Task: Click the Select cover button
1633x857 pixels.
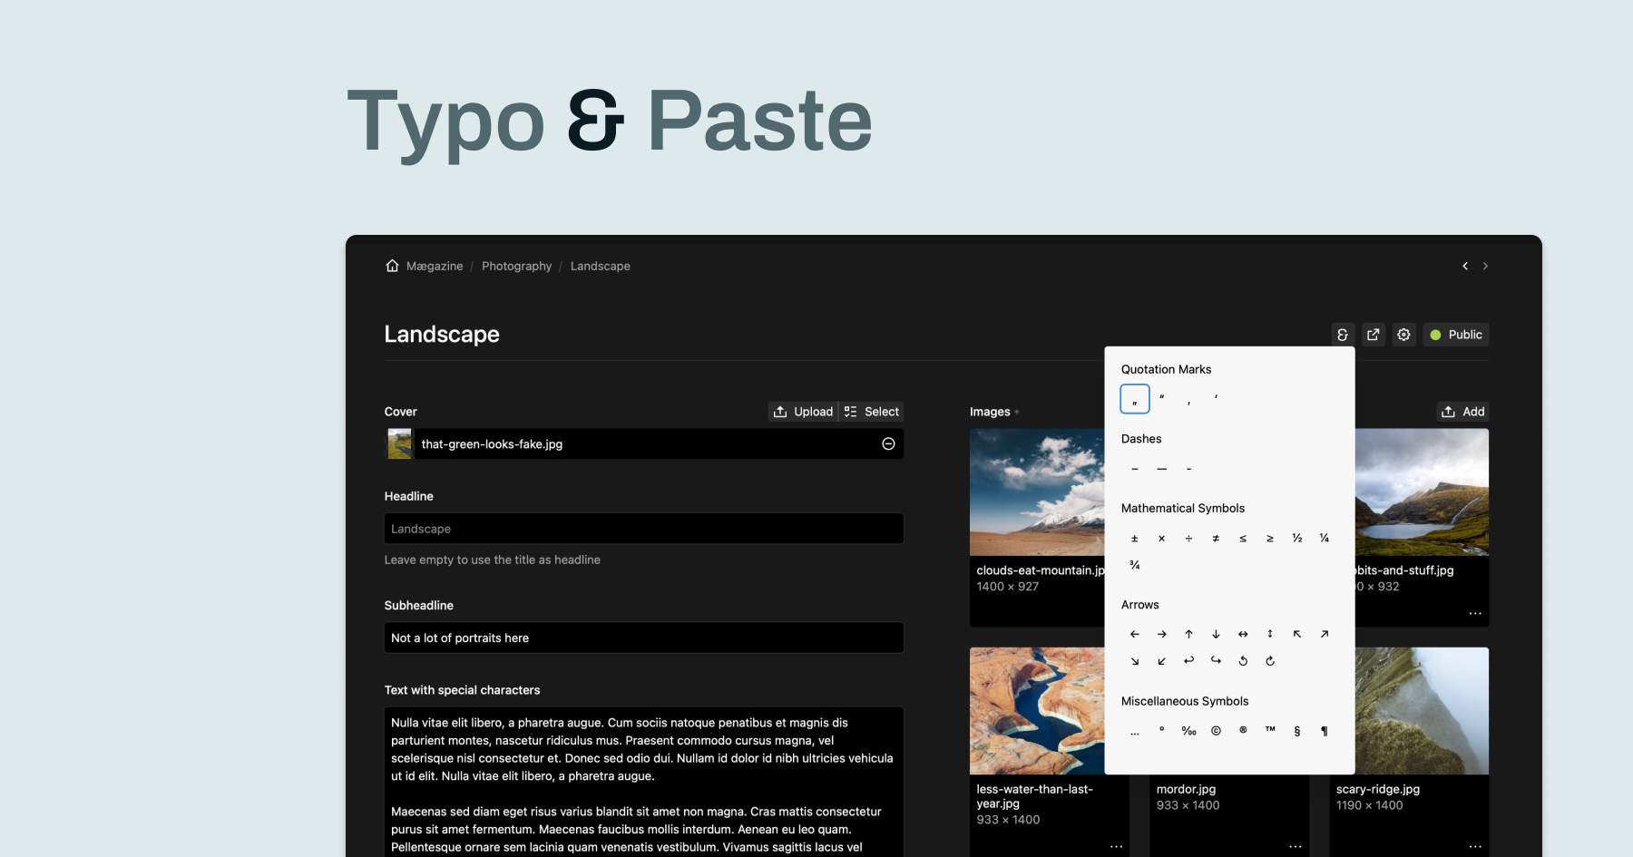Action: pyautogui.click(x=872, y=412)
